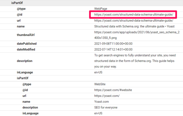Click the thumbnailUrl property label
Image resolution: width=183 pixels, height=116 pixels.
(x=26, y=35)
